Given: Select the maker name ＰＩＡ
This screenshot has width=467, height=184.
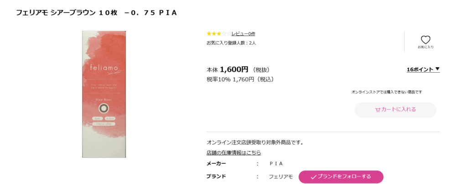Looking at the screenshot, I should 276,164.
